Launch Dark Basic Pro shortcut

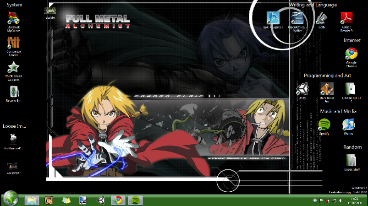327,92
